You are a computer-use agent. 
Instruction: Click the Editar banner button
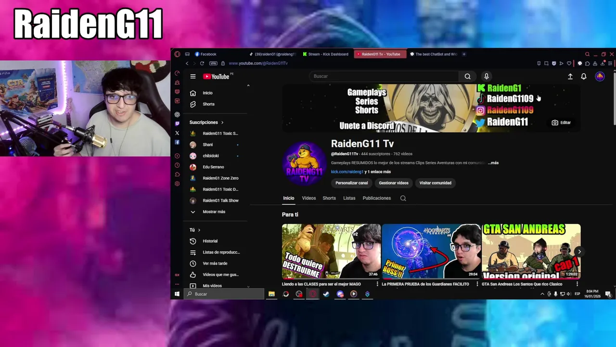pyautogui.click(x=561, y=123)
